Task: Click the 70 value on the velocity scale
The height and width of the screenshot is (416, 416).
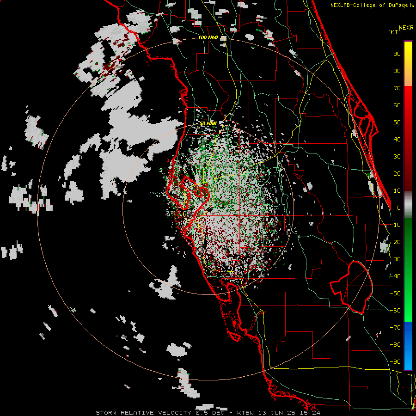Action: coord(397,88)
